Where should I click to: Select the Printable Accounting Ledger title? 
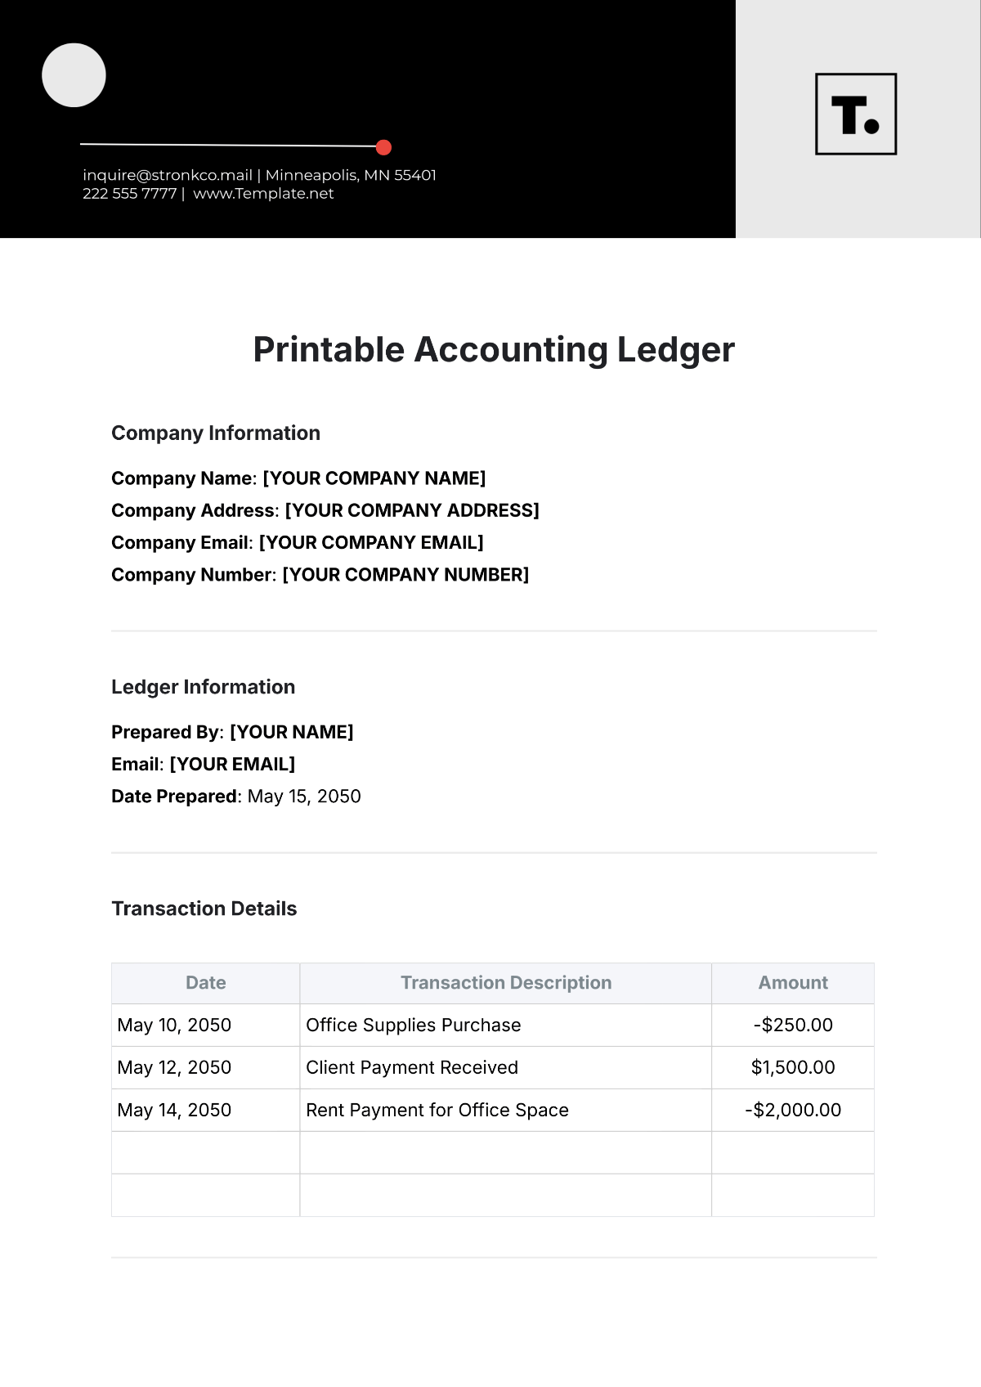(x=494, y=350)
